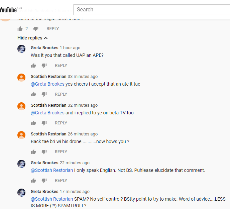Dislike the top parent comment

click(36, 29)
